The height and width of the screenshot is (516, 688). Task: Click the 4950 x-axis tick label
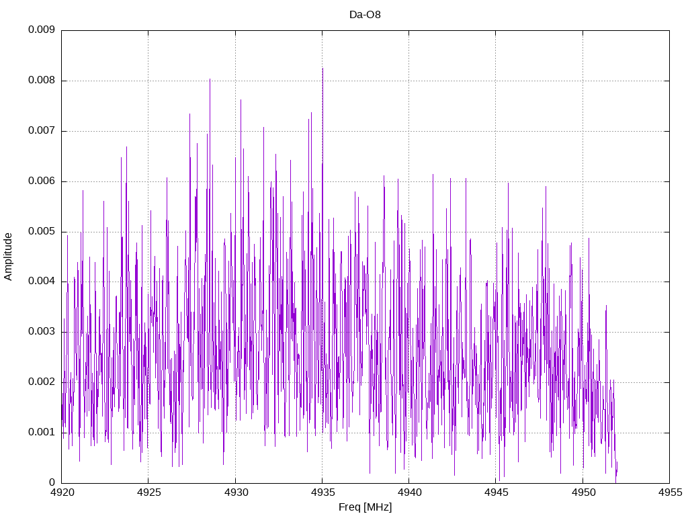tap(583, 492)
